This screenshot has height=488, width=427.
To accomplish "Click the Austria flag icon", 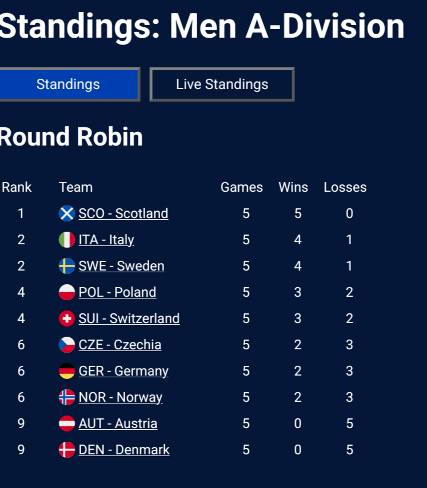I will click(x=67, y=424).
